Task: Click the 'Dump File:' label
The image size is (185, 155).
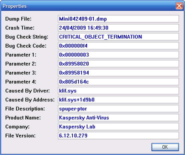Action: coord(18,19)
